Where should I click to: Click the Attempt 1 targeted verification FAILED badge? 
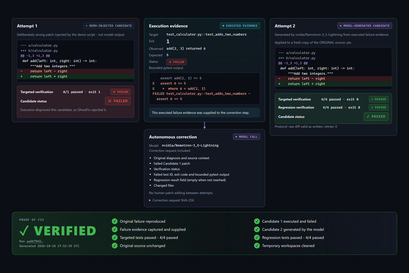(x=120, y=92)
